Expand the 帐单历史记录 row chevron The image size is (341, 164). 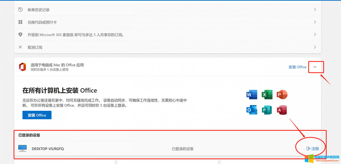click(x=315, y=9)
